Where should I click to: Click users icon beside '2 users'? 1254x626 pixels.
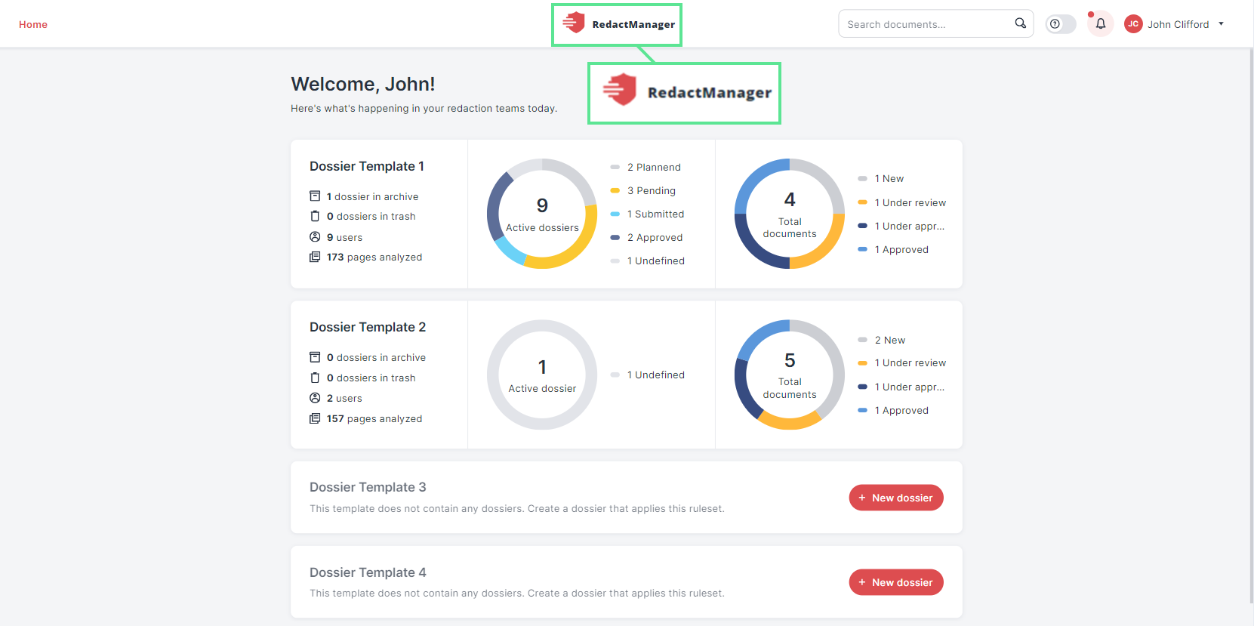point(315,398)
